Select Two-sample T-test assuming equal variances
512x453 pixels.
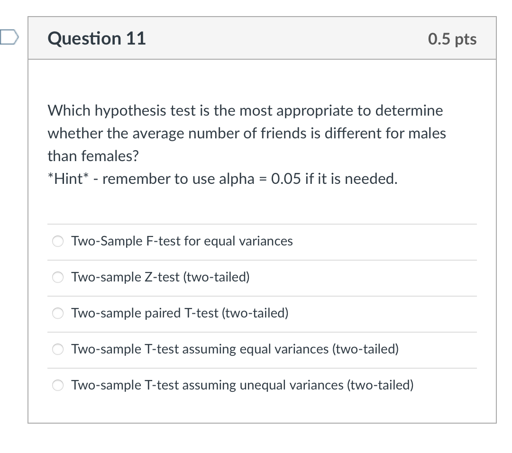click(57, 349)
